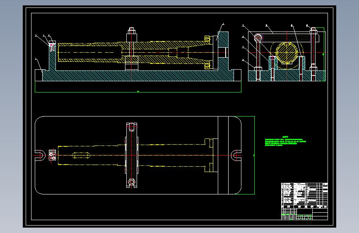Image resolution: width=359 pixels, height=233 pixels.
Task: Select the green vertical dimension line beside the plan view
Action: click(254, 155)
